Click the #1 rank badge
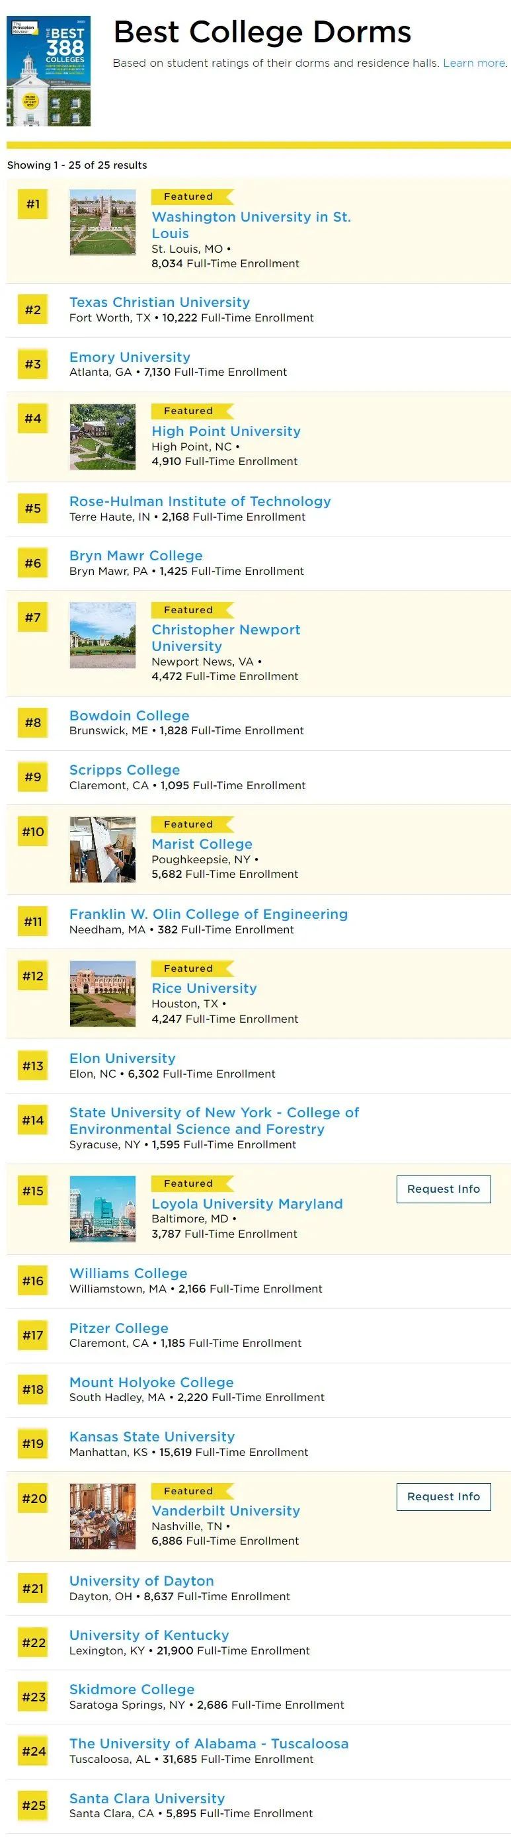This screenshot has width=511, height=1837. pyautogui.click(x=33, y=204)
